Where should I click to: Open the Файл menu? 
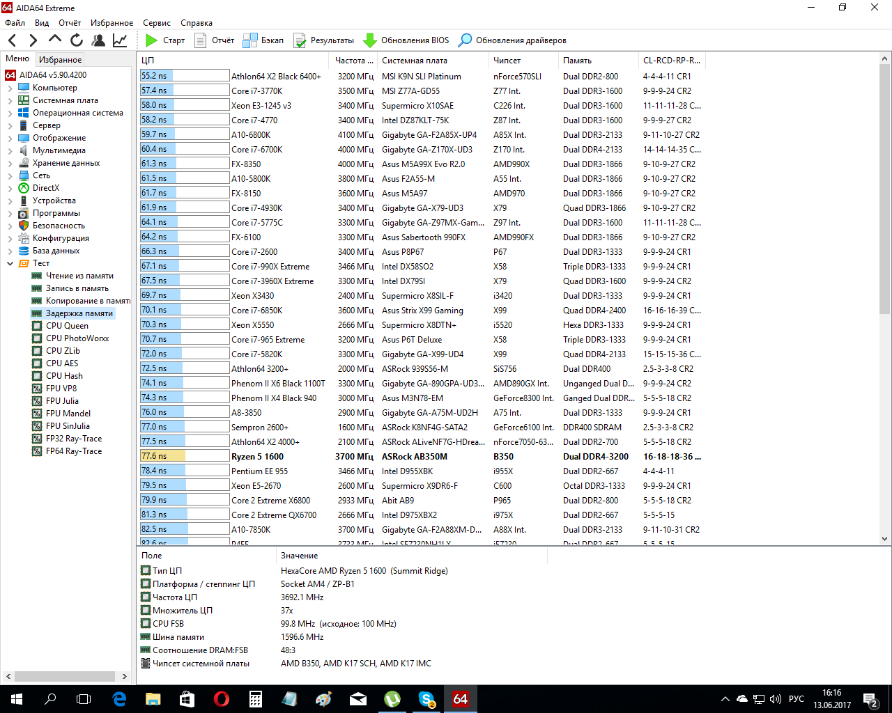point(15,23)
